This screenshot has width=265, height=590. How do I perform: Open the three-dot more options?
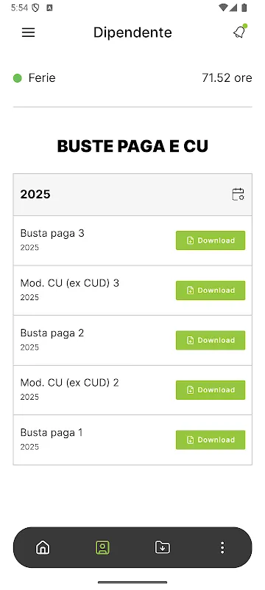click(x=222, y=547)
